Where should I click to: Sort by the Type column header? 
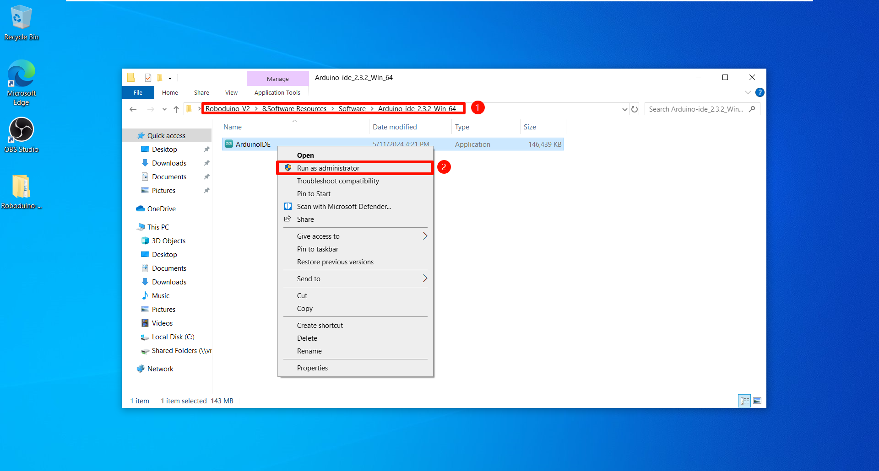click(x=485, y=127)
